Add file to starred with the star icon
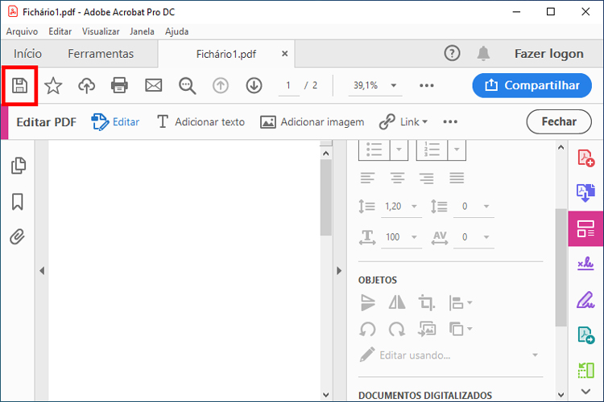 (53, 85)
